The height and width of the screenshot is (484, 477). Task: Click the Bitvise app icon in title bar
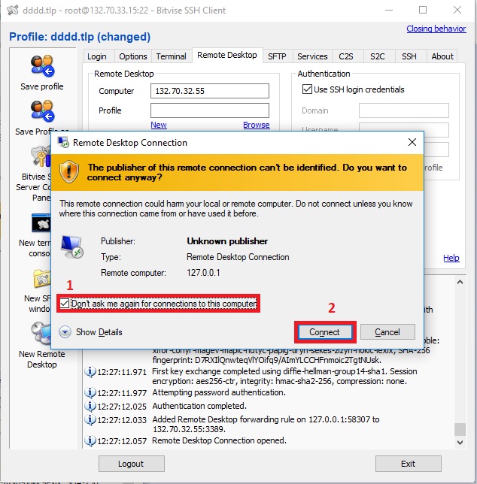point(13,10)
